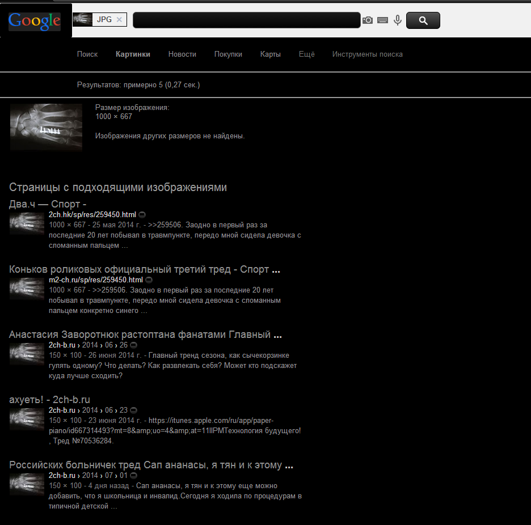Open search by image camera icon

pos(368,20)
